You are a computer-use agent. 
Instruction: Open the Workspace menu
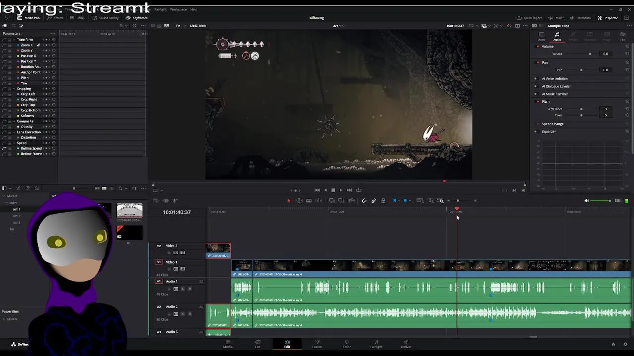click(x=178, y=9)
